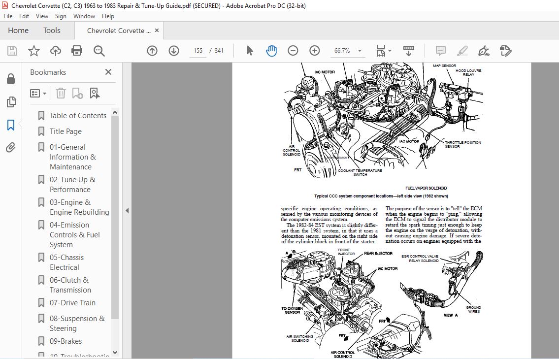Click the upload to cloud icon

click(55, 51)
